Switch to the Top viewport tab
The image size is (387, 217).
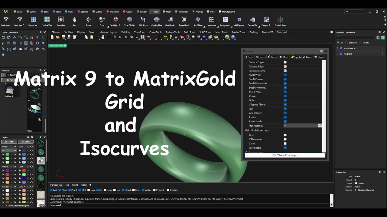[x=67, y=185]
